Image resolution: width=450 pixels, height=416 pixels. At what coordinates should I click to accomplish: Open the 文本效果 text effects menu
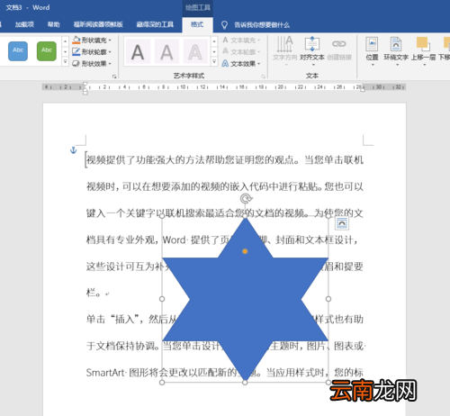tap(241, 63)
